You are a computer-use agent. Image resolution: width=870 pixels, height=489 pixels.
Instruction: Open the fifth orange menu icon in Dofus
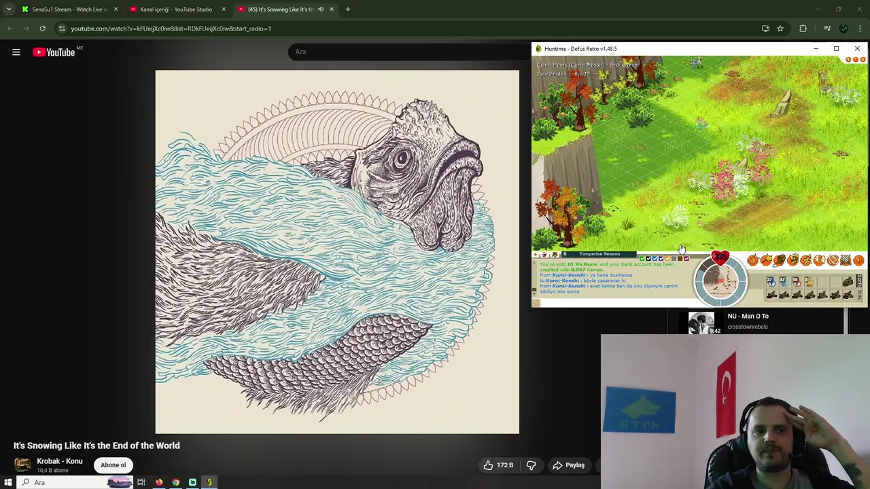tap(805, 260)
